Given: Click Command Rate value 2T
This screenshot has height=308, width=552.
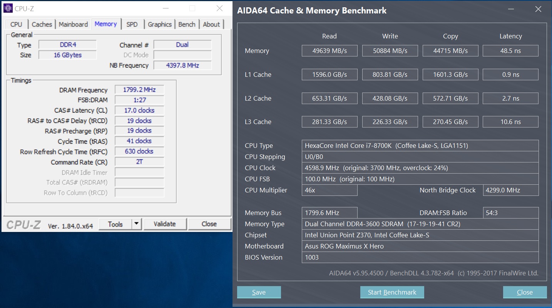Looking at the screenshot, I should click(139, 162).
